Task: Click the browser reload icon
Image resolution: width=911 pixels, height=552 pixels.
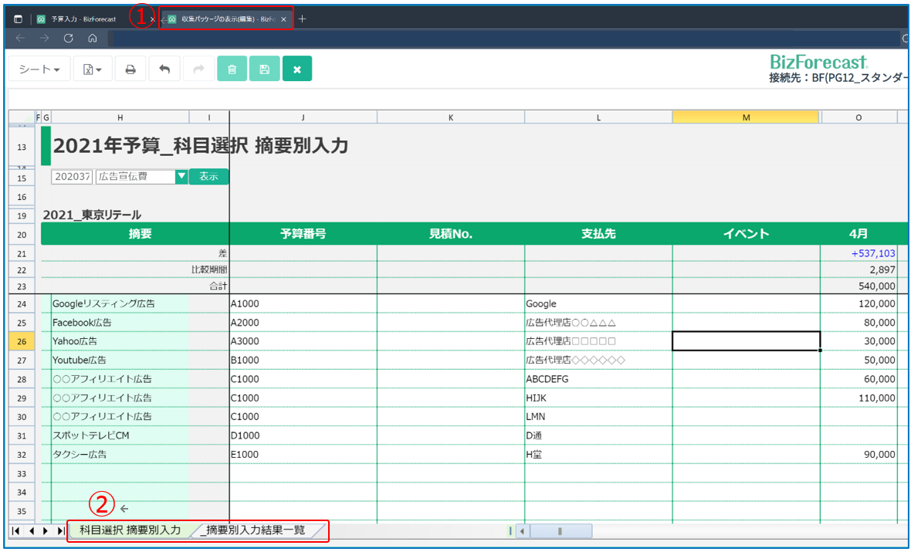Action: 69,39
